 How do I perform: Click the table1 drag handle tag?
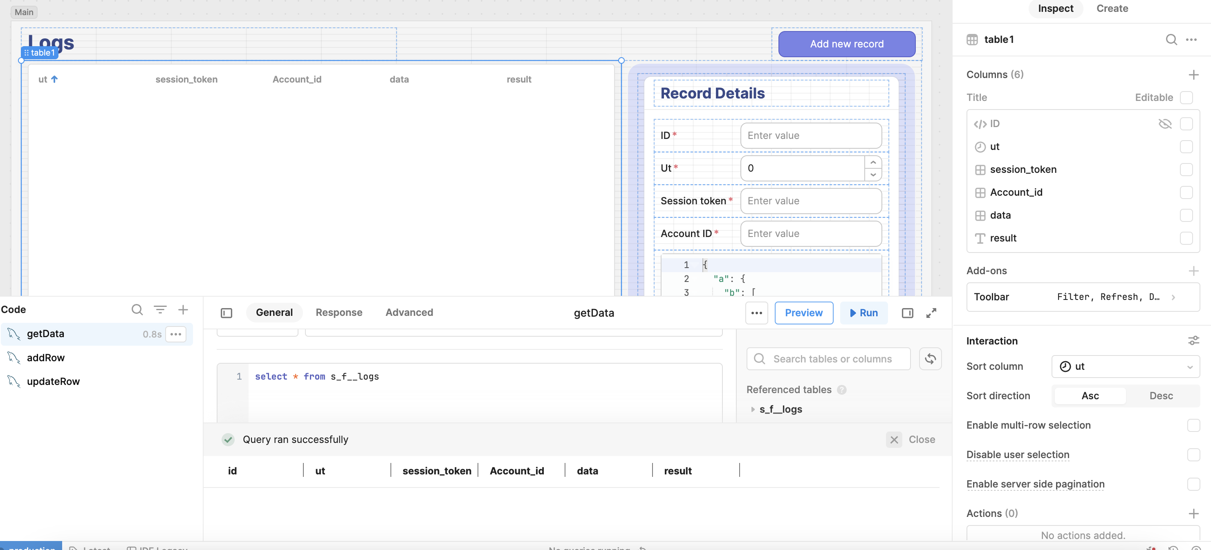pos(40,53)
